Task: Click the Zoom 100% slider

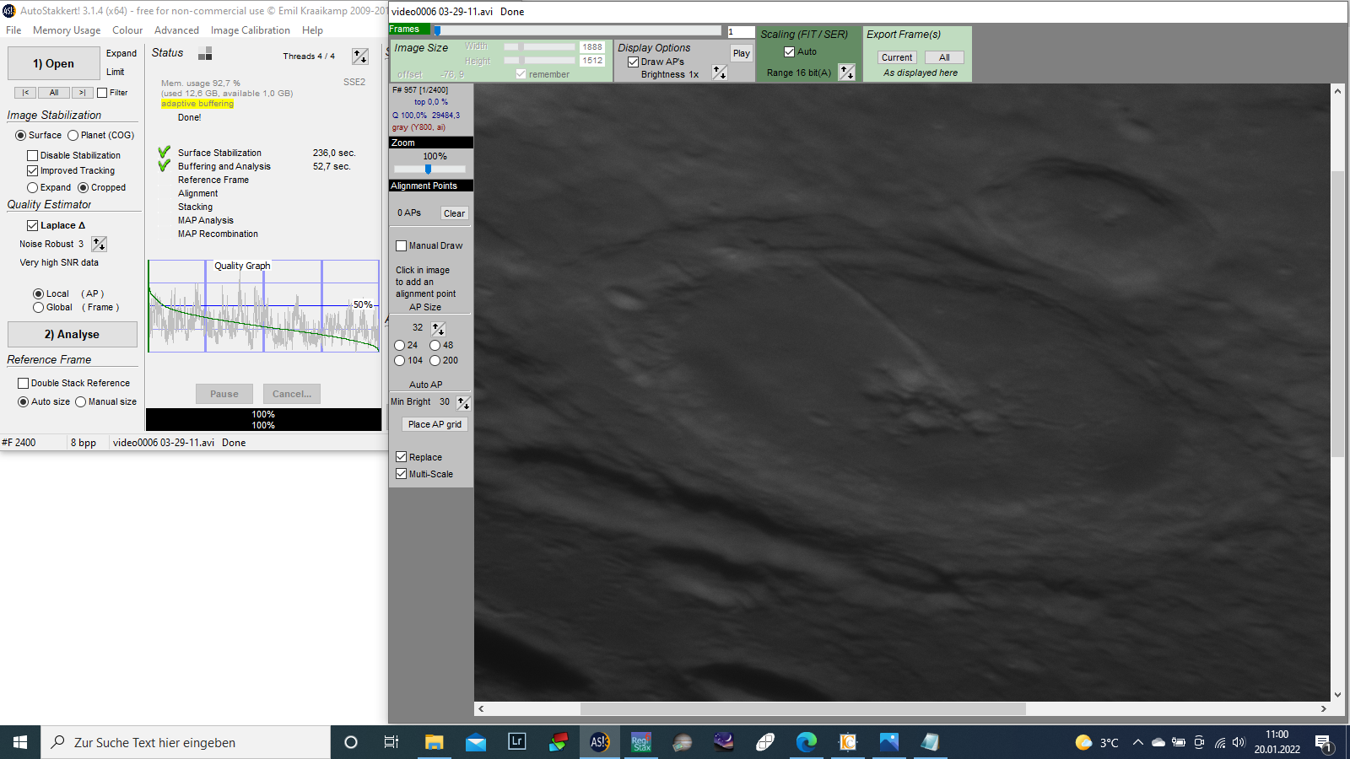Action: (x=429, y=169)
